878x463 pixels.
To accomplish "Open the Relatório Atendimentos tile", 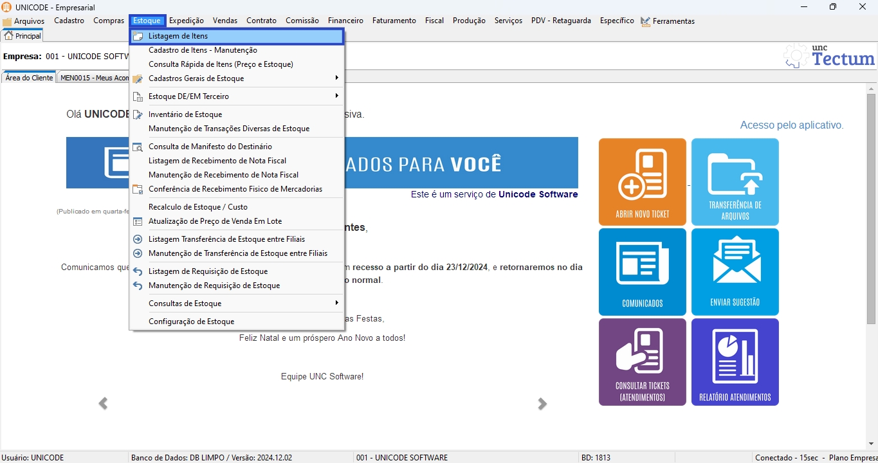I will point(735,361).
